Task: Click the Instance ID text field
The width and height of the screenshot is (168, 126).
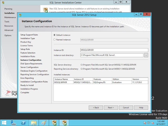Action: pyautogui.click(x=114, y=50)
